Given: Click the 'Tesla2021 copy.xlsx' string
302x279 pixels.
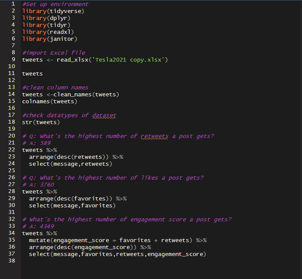Looking at the screenshot, I should coord(128,60).
